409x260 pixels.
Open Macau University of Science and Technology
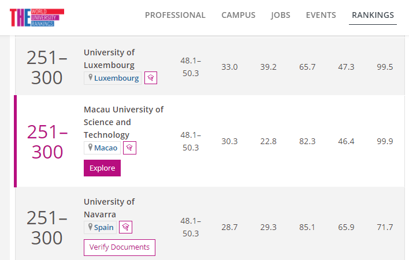tap(124, 122)
